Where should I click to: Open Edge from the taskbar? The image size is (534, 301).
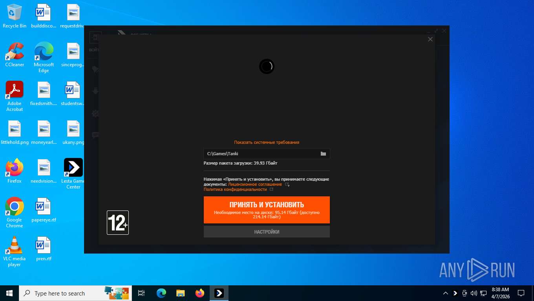[161, 293]
